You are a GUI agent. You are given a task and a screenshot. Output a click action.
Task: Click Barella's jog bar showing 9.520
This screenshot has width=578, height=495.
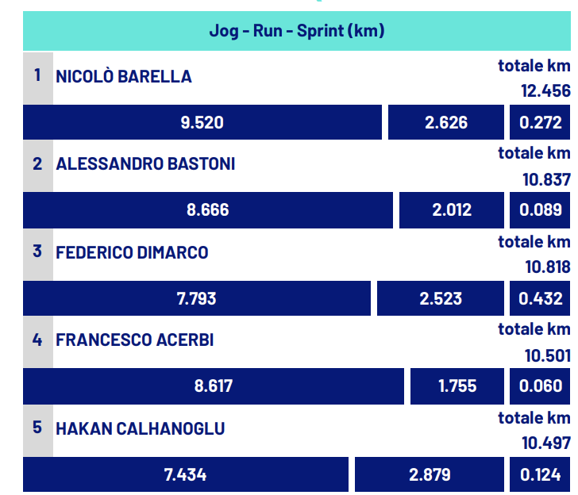coord(202,122)
